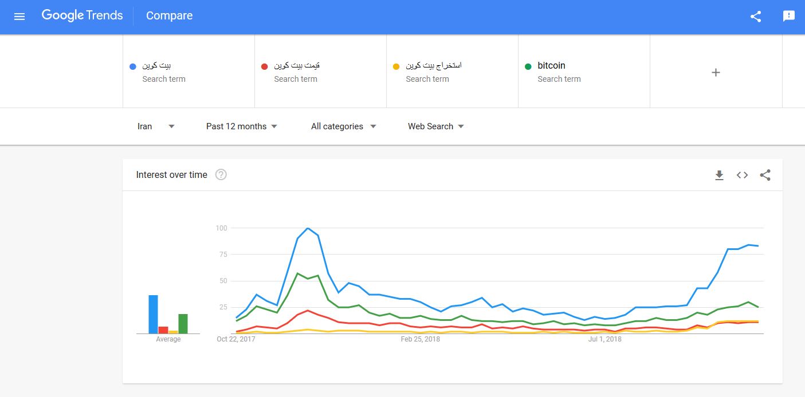The width and height of the screenshot is (805, 397).
Task: Open the Iran region dropdown
Action: click(x=156, y=126)
